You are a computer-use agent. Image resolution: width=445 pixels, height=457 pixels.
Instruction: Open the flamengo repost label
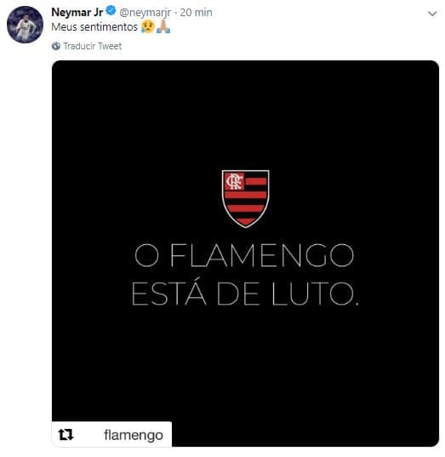[134, 435]
